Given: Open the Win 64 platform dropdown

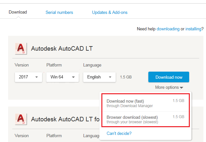Looking at the screenshot, I should click(63, 77).
